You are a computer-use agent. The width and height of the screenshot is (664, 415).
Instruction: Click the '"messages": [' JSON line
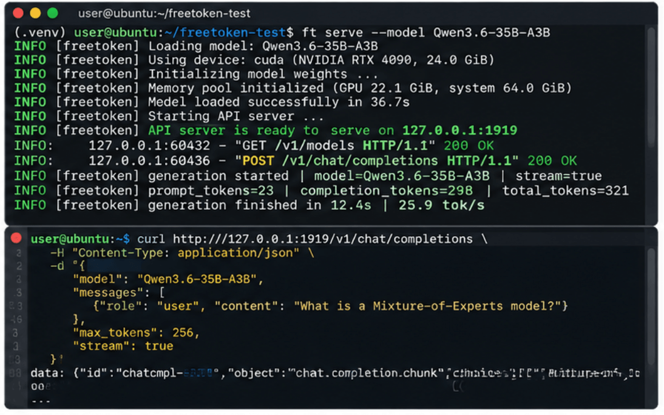click(118, 292)
